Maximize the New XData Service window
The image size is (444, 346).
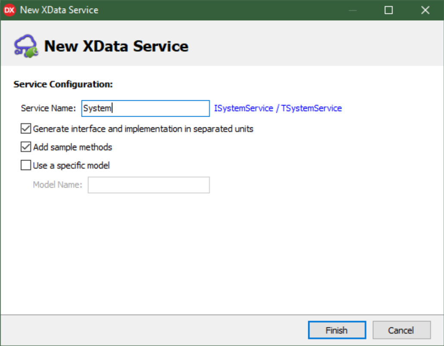tap(388, 10)
